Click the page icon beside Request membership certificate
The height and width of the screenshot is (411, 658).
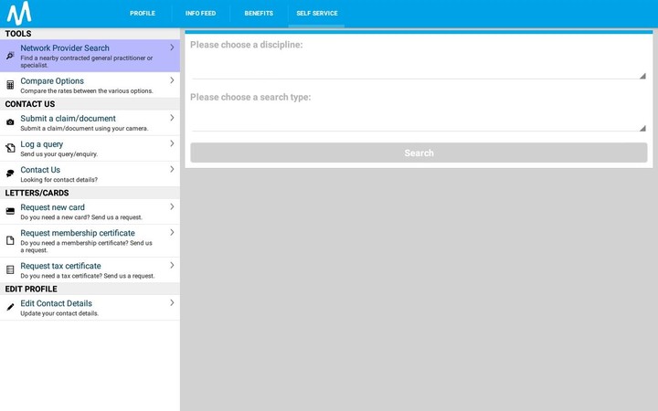(x=10, y=240)
